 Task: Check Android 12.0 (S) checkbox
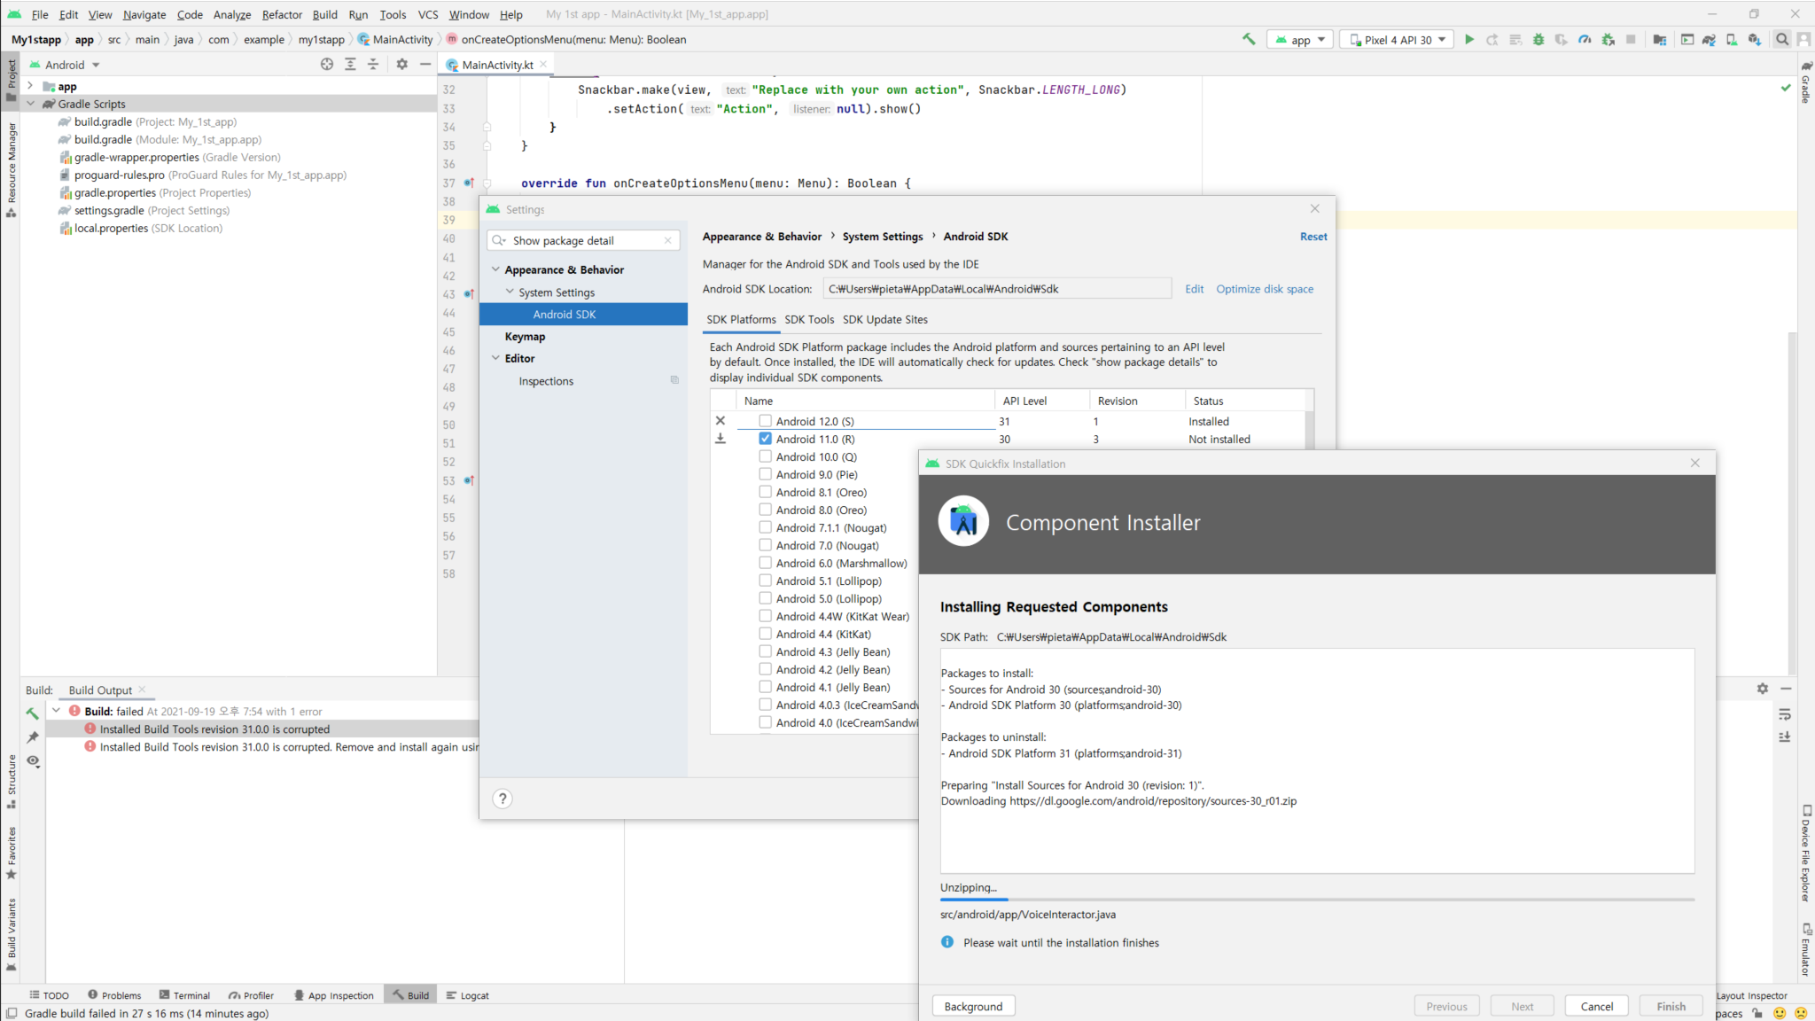click(x=765, y=421)
